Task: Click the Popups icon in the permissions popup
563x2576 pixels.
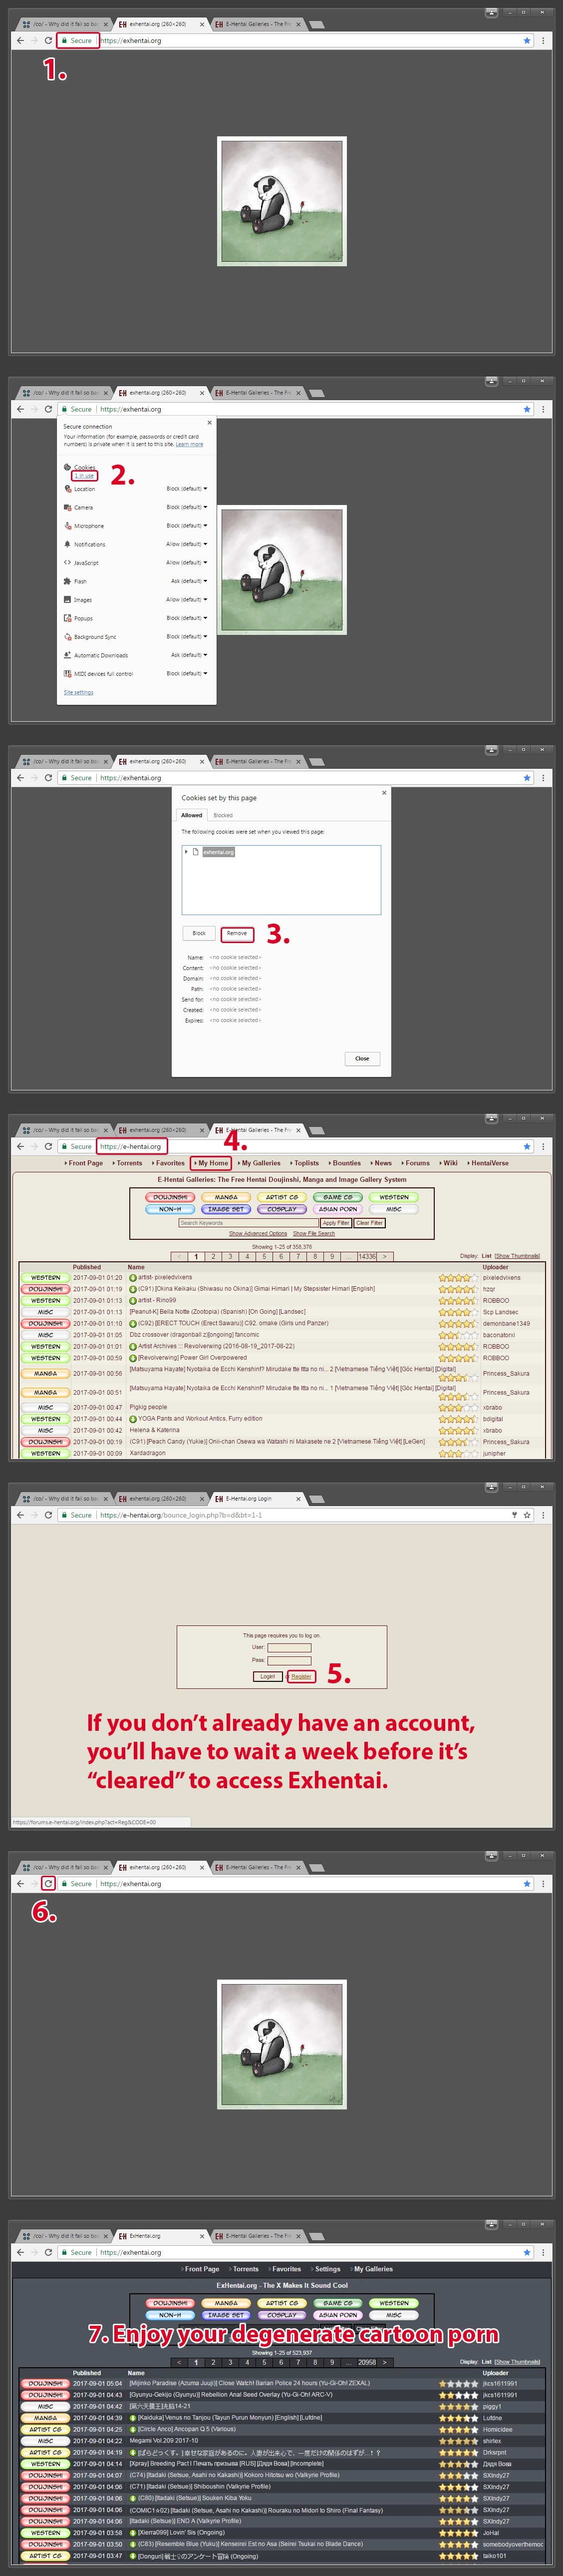Action: 67,618
